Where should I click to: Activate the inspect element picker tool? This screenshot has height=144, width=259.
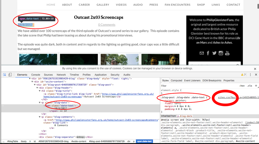(5, 75)
